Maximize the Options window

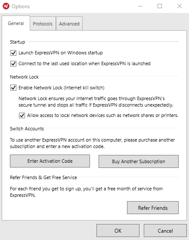click(x=160, y=6)
